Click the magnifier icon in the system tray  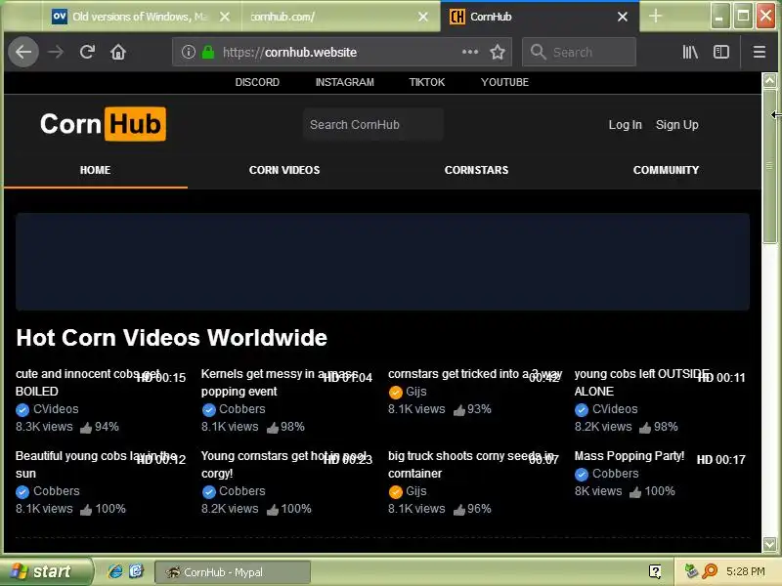coord(710,571)
